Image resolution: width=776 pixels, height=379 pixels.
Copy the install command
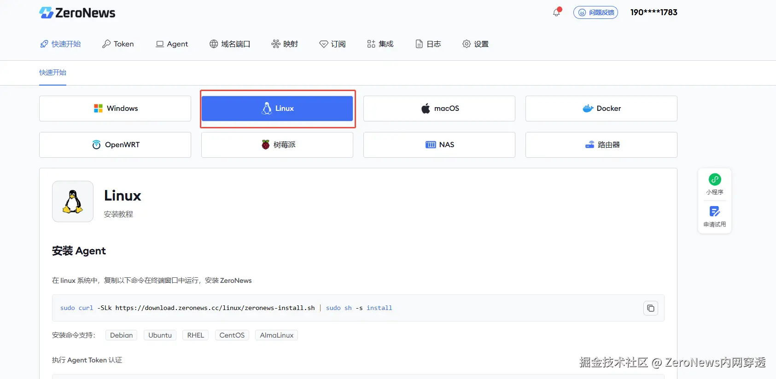pyautogui.click(x=650, y=308)
